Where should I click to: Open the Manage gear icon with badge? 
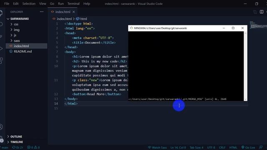click(x=1, y=139)
